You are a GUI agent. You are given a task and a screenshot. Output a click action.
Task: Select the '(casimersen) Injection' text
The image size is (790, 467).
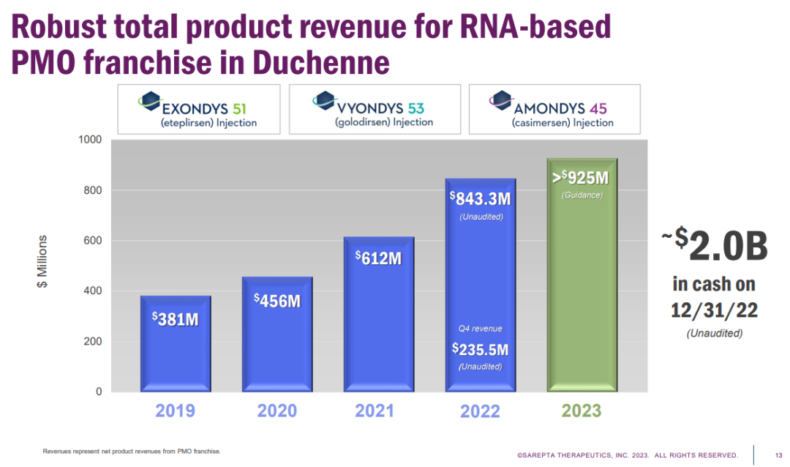click(x=563, y=122)
